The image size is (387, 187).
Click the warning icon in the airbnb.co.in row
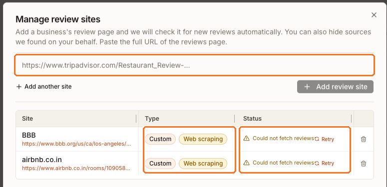tap(246, 163)
